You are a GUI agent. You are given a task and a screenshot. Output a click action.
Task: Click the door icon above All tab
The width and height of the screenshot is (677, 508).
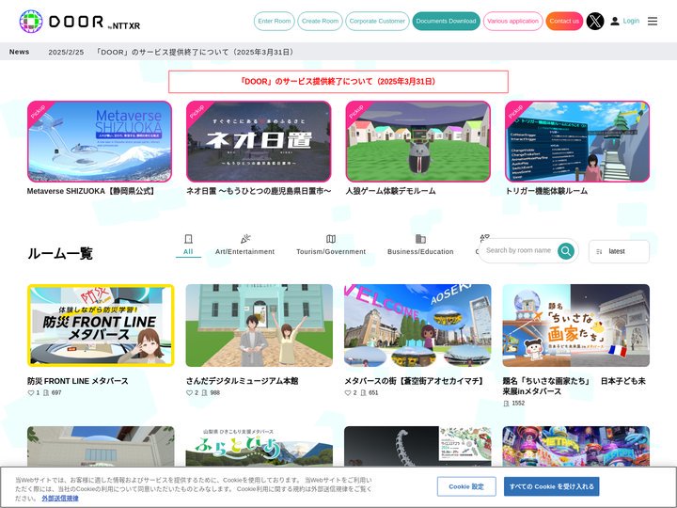click(188, 239)
